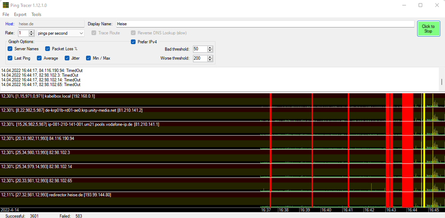Select log entry for 84.116.190.94 TimedOut
The height and width of the screenshot is (218, 445).
coord(42,70)
